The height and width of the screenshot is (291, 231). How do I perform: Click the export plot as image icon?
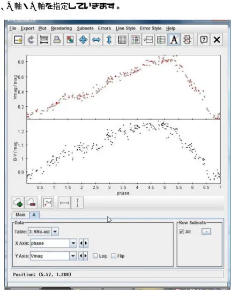coord(70,40)
